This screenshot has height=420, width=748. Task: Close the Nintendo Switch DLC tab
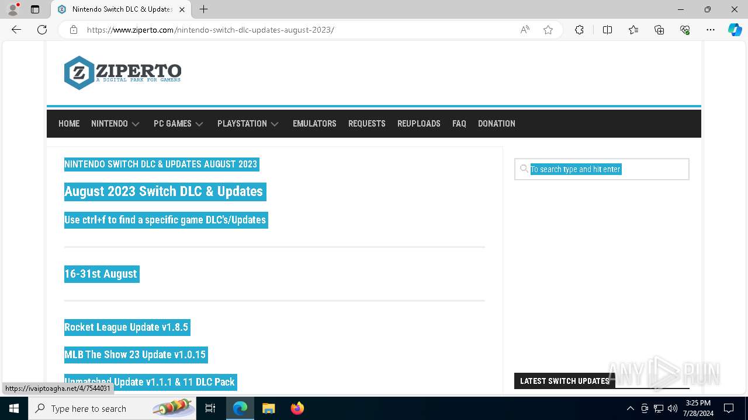pos(182,9)
